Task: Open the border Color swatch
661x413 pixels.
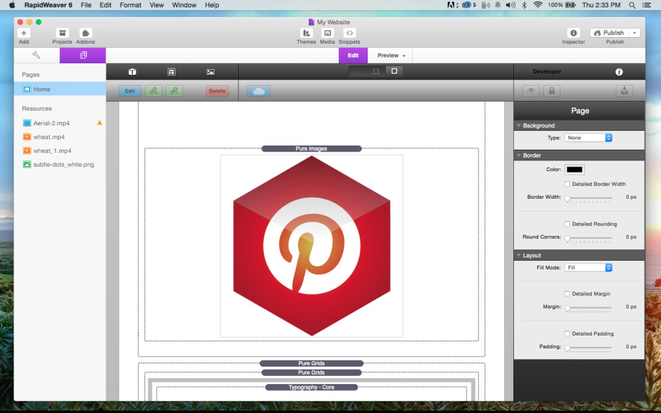Action: (x=575, y=170)
